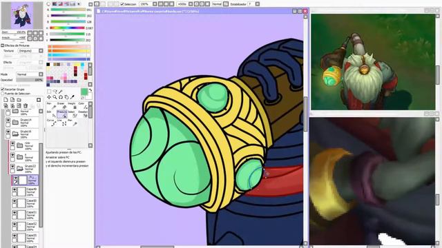Select the Capa52 layer

[x=25, y=226]
